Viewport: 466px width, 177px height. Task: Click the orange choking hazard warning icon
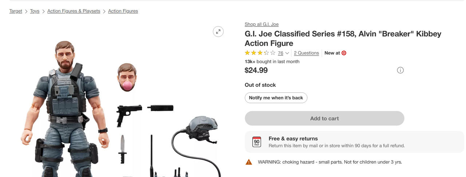tap(249, 162)
